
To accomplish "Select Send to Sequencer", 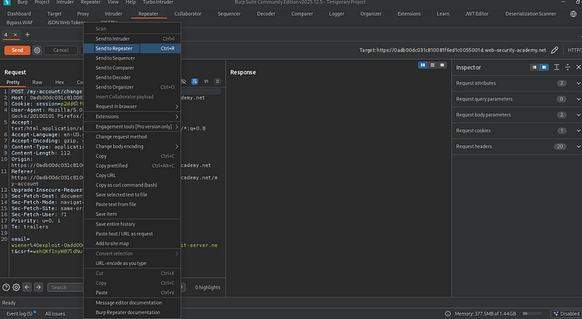I will pyautogui.click(x=132, y=58).
